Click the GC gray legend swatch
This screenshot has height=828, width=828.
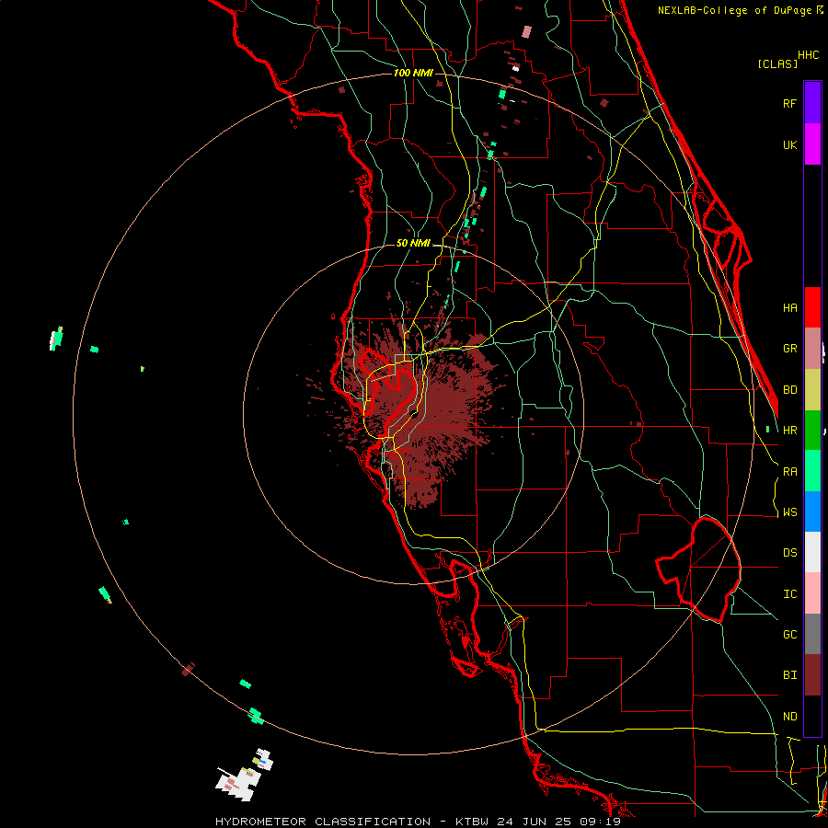(x=812, y=634)
